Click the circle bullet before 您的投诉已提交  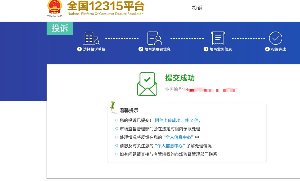pyautogui.click(x=116, y=120)
